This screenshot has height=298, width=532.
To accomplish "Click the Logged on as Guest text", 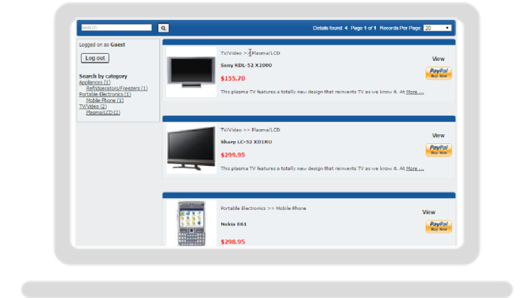I will (102, 45).
